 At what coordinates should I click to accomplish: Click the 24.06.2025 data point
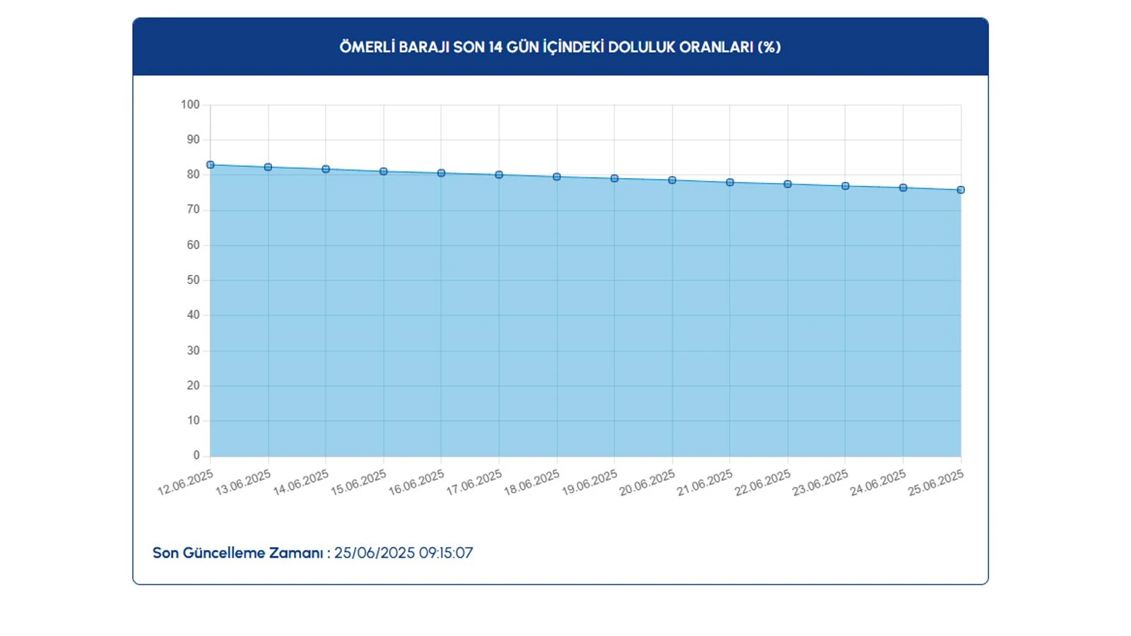pos(903,188)
